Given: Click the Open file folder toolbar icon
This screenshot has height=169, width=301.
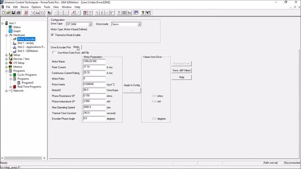Looking at the screenshot, I should pos(8,13).
